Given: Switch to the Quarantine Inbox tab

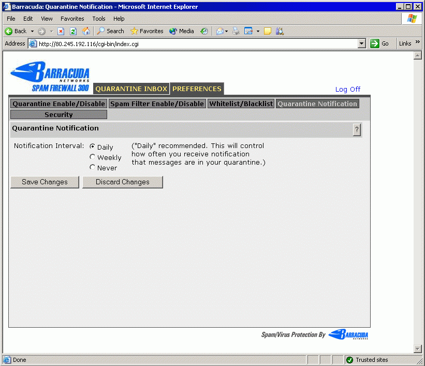Looking at the screenshot, I should 131,89.
